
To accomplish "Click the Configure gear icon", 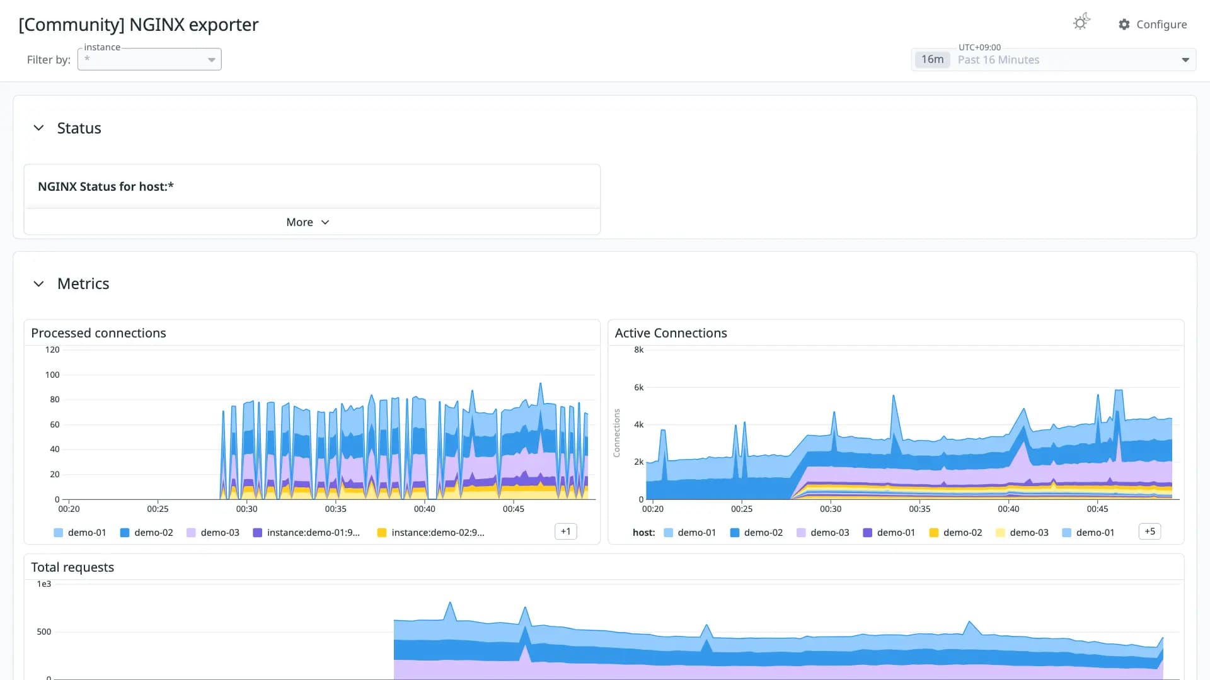I will pos(1124,25).
